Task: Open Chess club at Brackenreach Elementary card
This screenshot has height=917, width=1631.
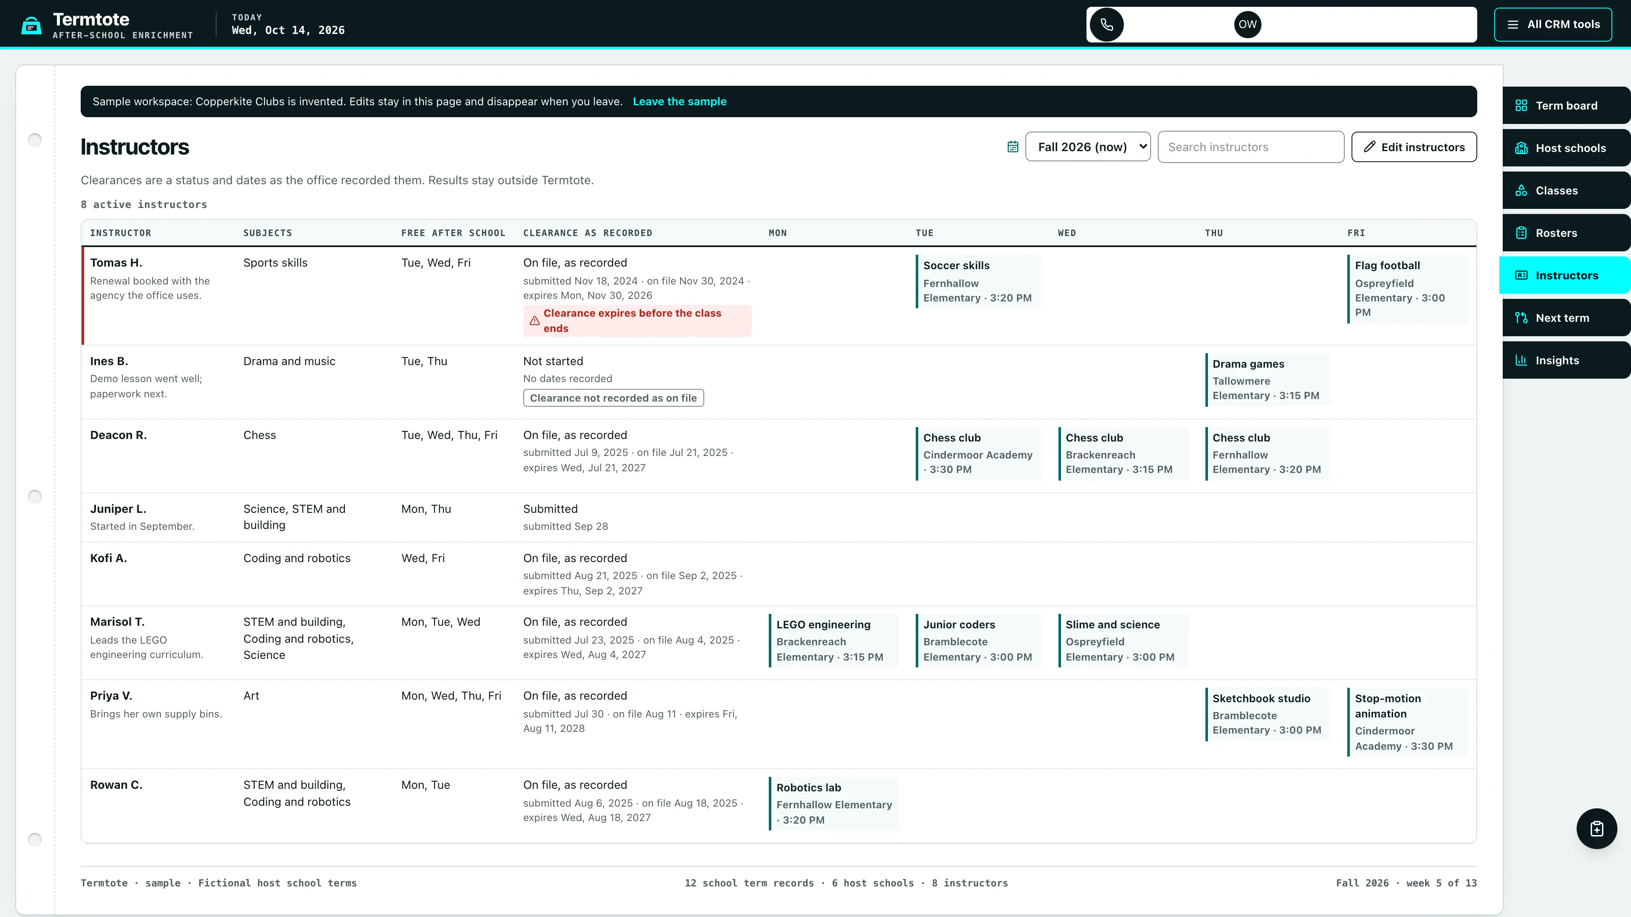Action: click(x=1123, y=454)
